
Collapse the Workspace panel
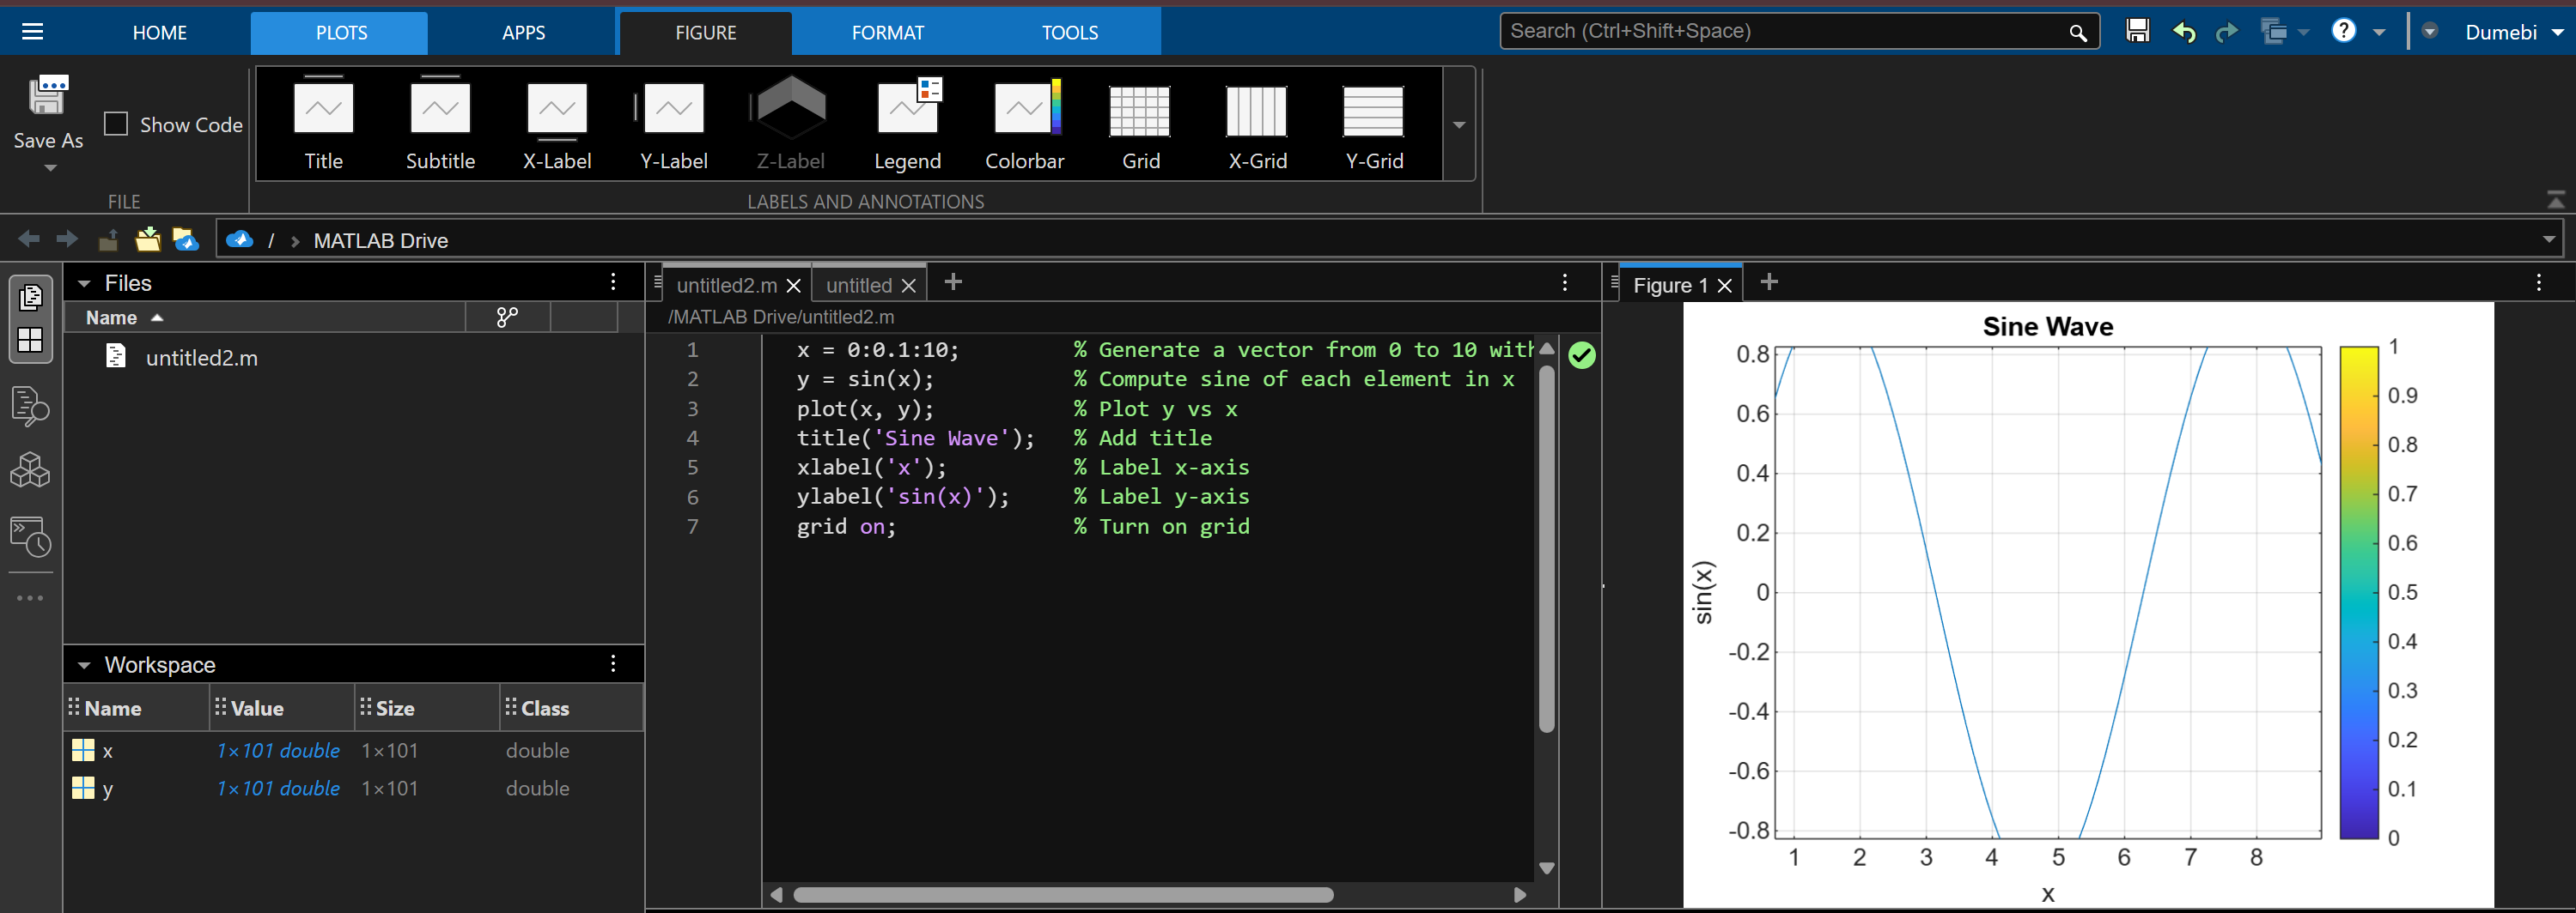84,665
